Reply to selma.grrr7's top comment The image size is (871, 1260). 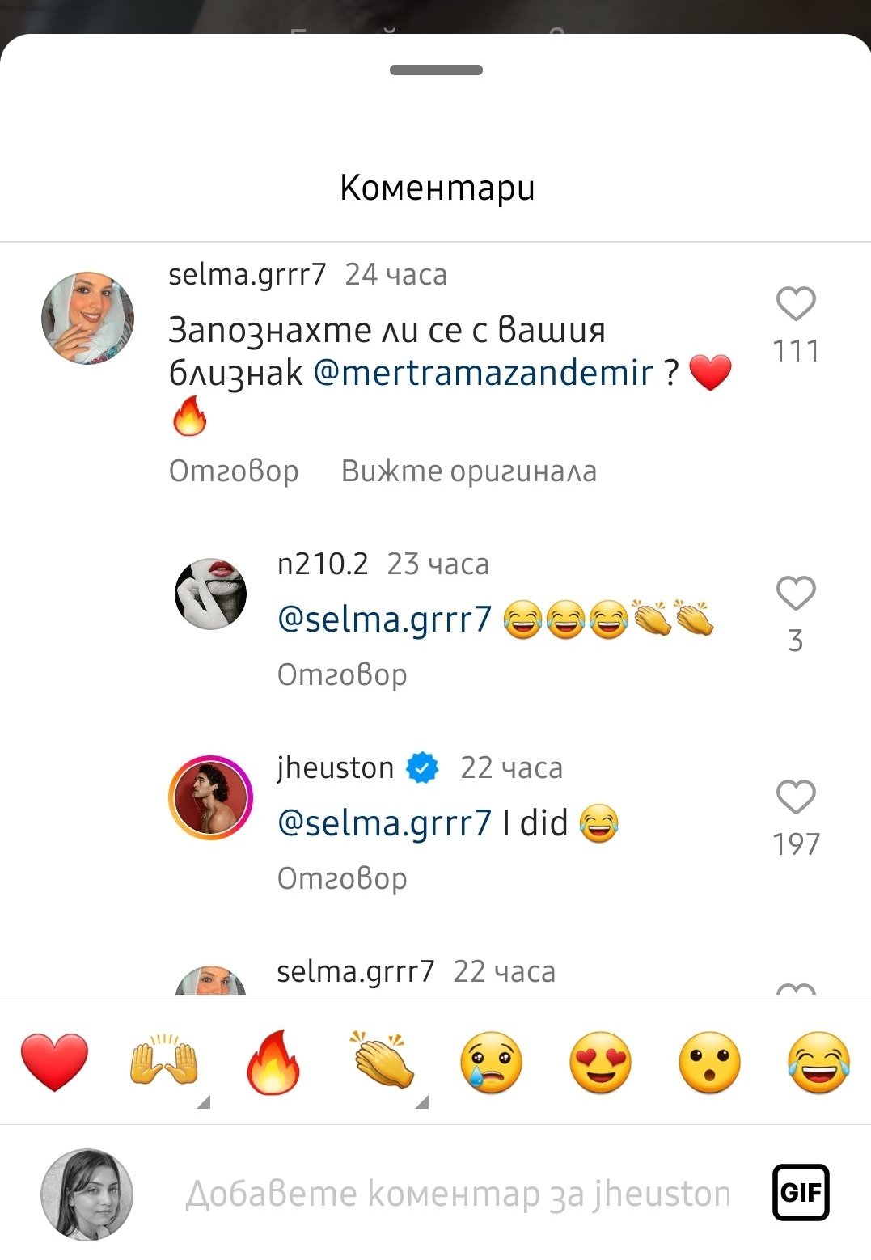coord(234,471)
